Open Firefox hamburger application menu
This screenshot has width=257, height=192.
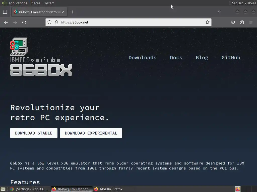click(251, 22)
